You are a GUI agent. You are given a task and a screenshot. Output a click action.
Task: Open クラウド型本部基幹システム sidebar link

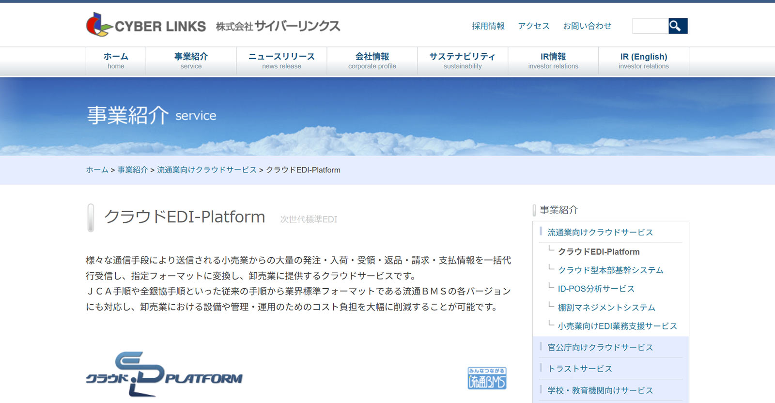[x=610, y=270]
